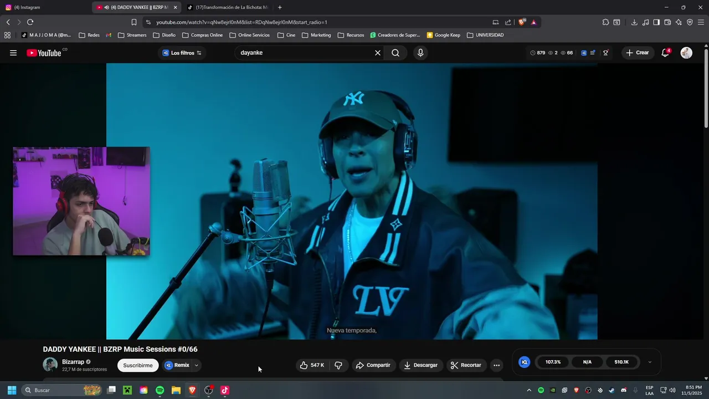Open vidIQ list icon in header
Viewport: 709px width, 399px height.
pyautogui.click(x=593, y=53)
